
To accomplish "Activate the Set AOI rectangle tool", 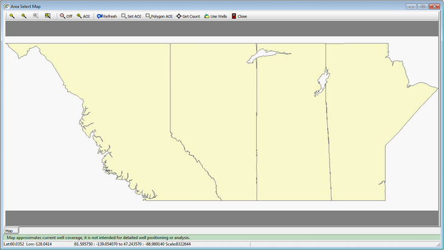I will click(x=131, y=16).
